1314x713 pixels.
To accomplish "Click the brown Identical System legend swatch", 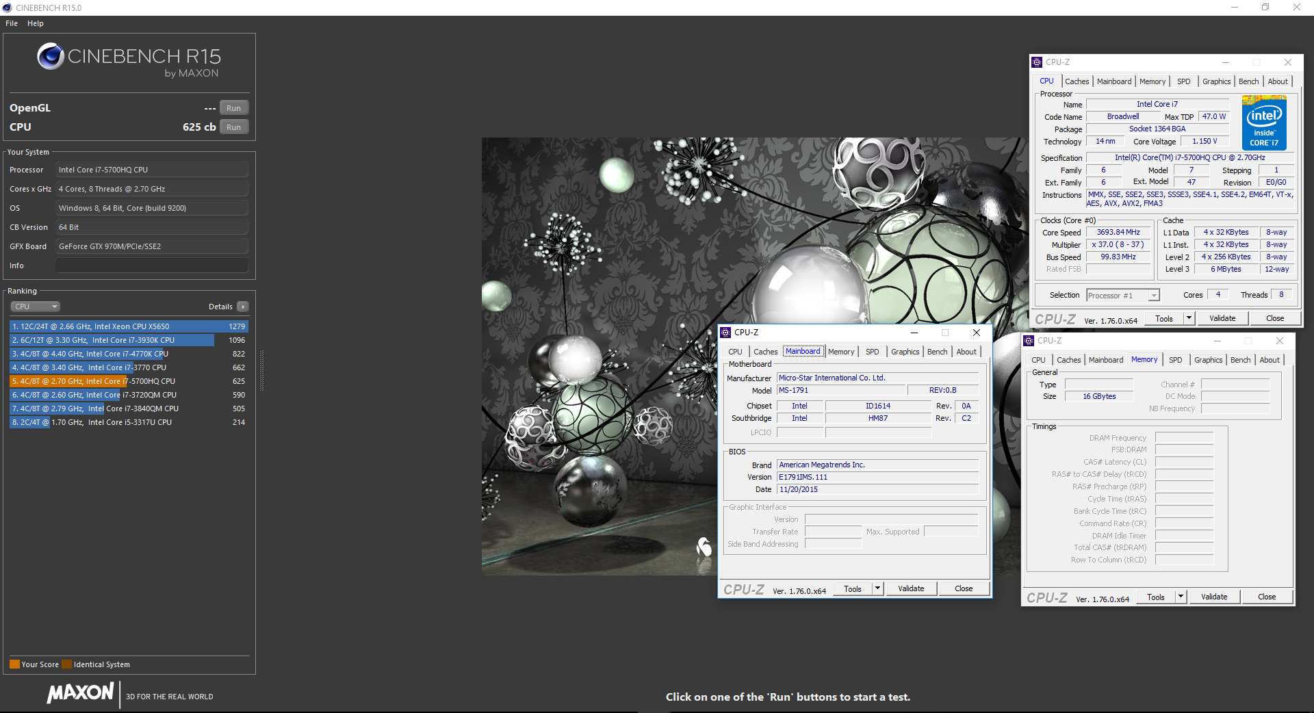I will tap(66, 664).
